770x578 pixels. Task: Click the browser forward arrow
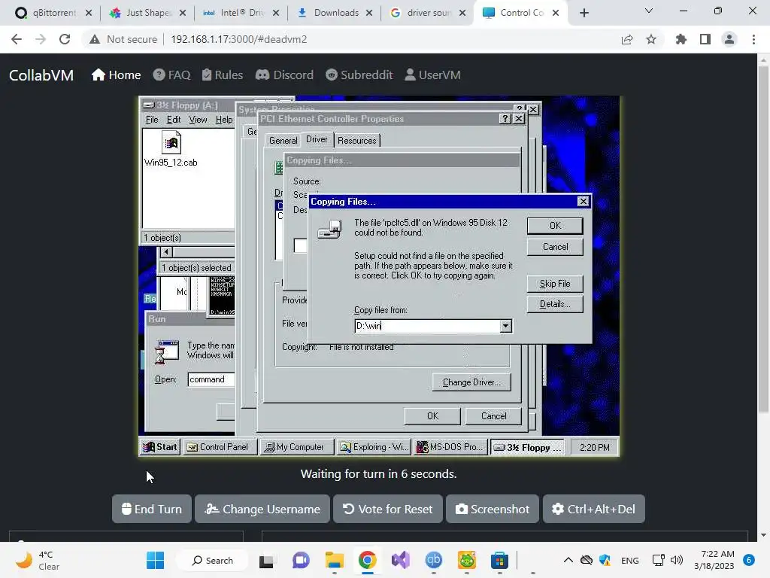(x=41, y=39)
